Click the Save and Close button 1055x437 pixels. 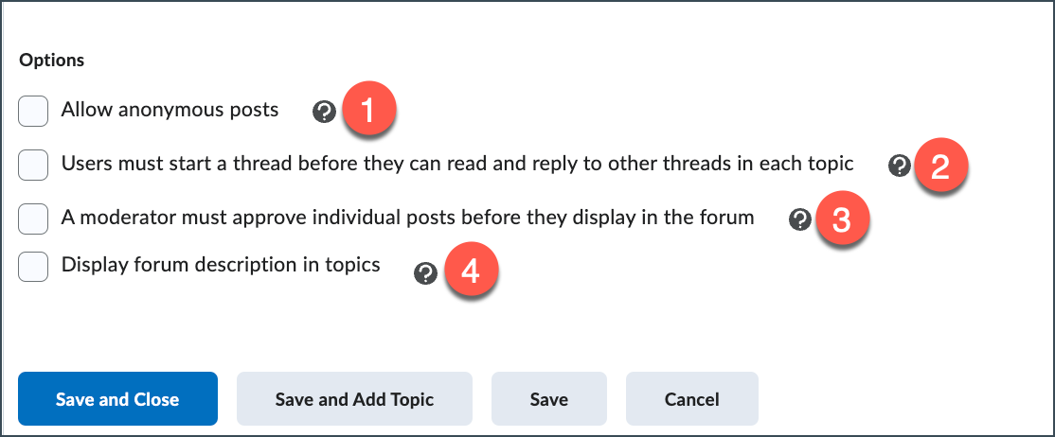point(117,399)
